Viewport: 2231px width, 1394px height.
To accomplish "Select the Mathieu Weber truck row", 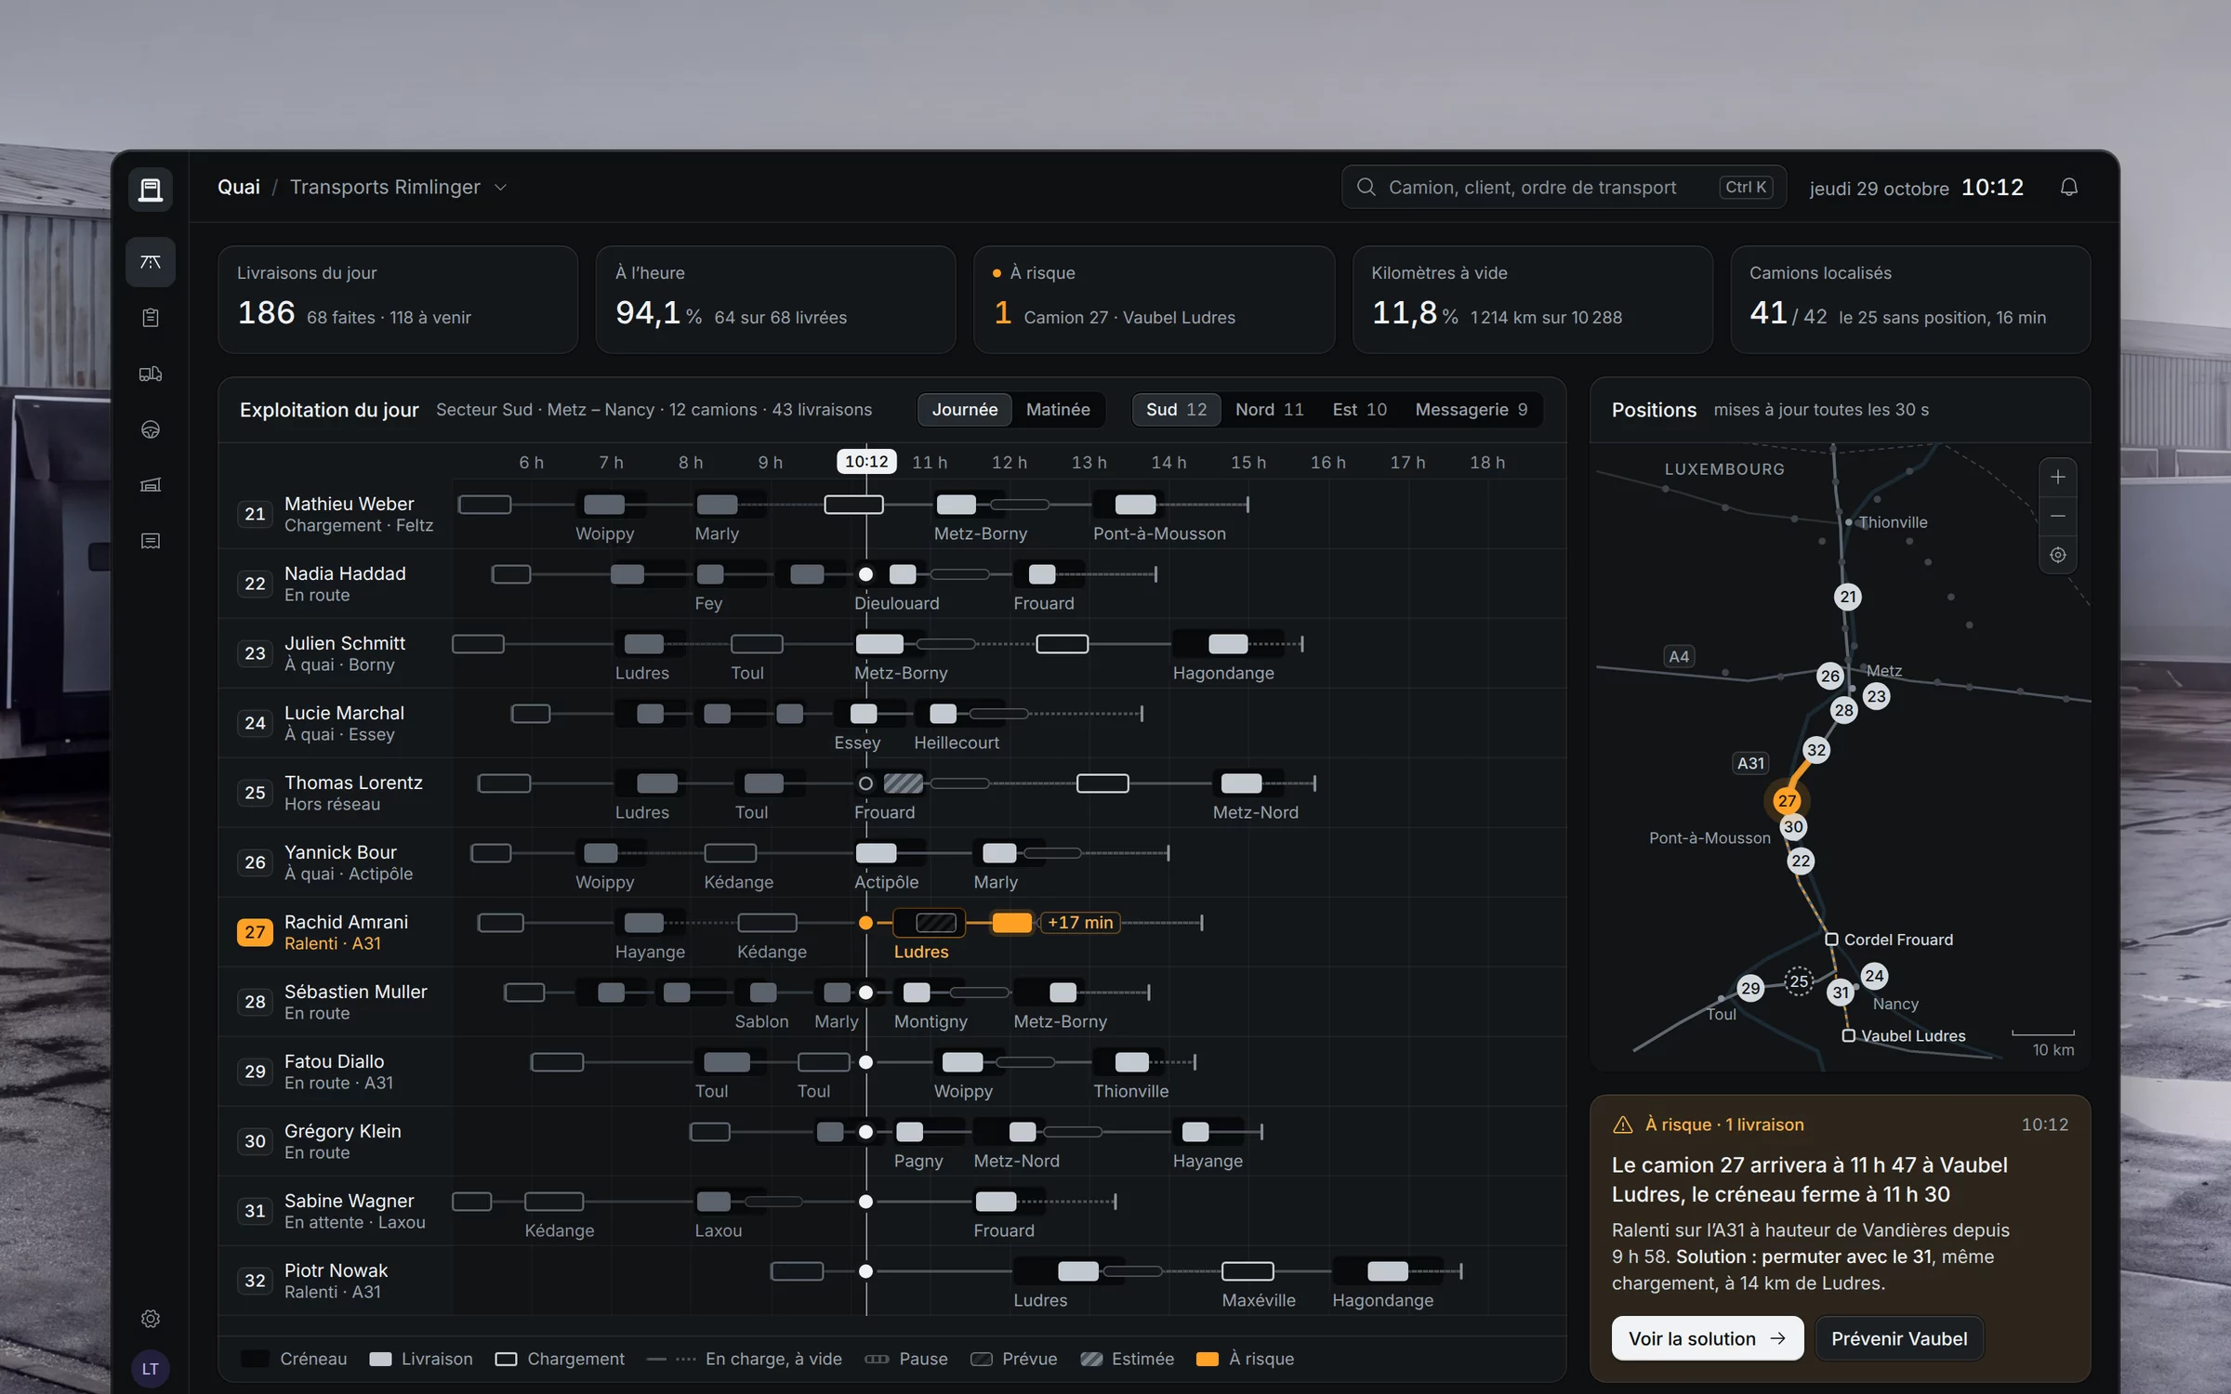I will coord(892,514).
